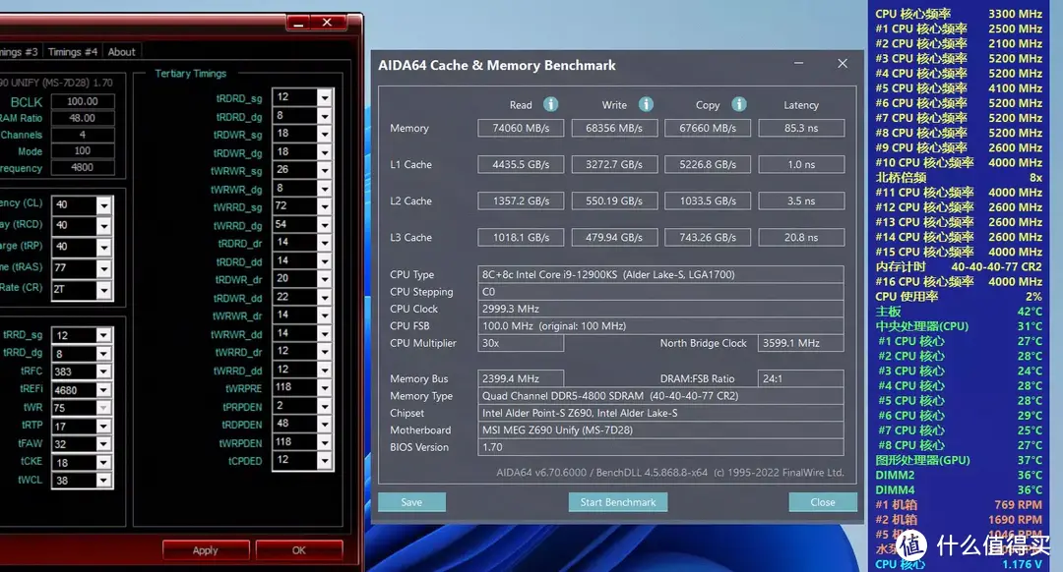Click the Save button in AIDA64
Screen dimensions: 1063x572
[x=411, y=502]
